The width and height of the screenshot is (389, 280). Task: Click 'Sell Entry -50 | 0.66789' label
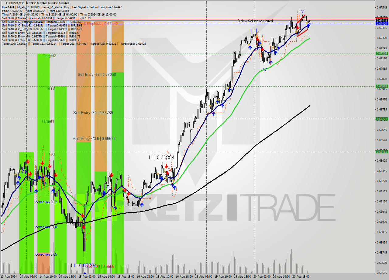pyautogui.click(x=93, y=113)
